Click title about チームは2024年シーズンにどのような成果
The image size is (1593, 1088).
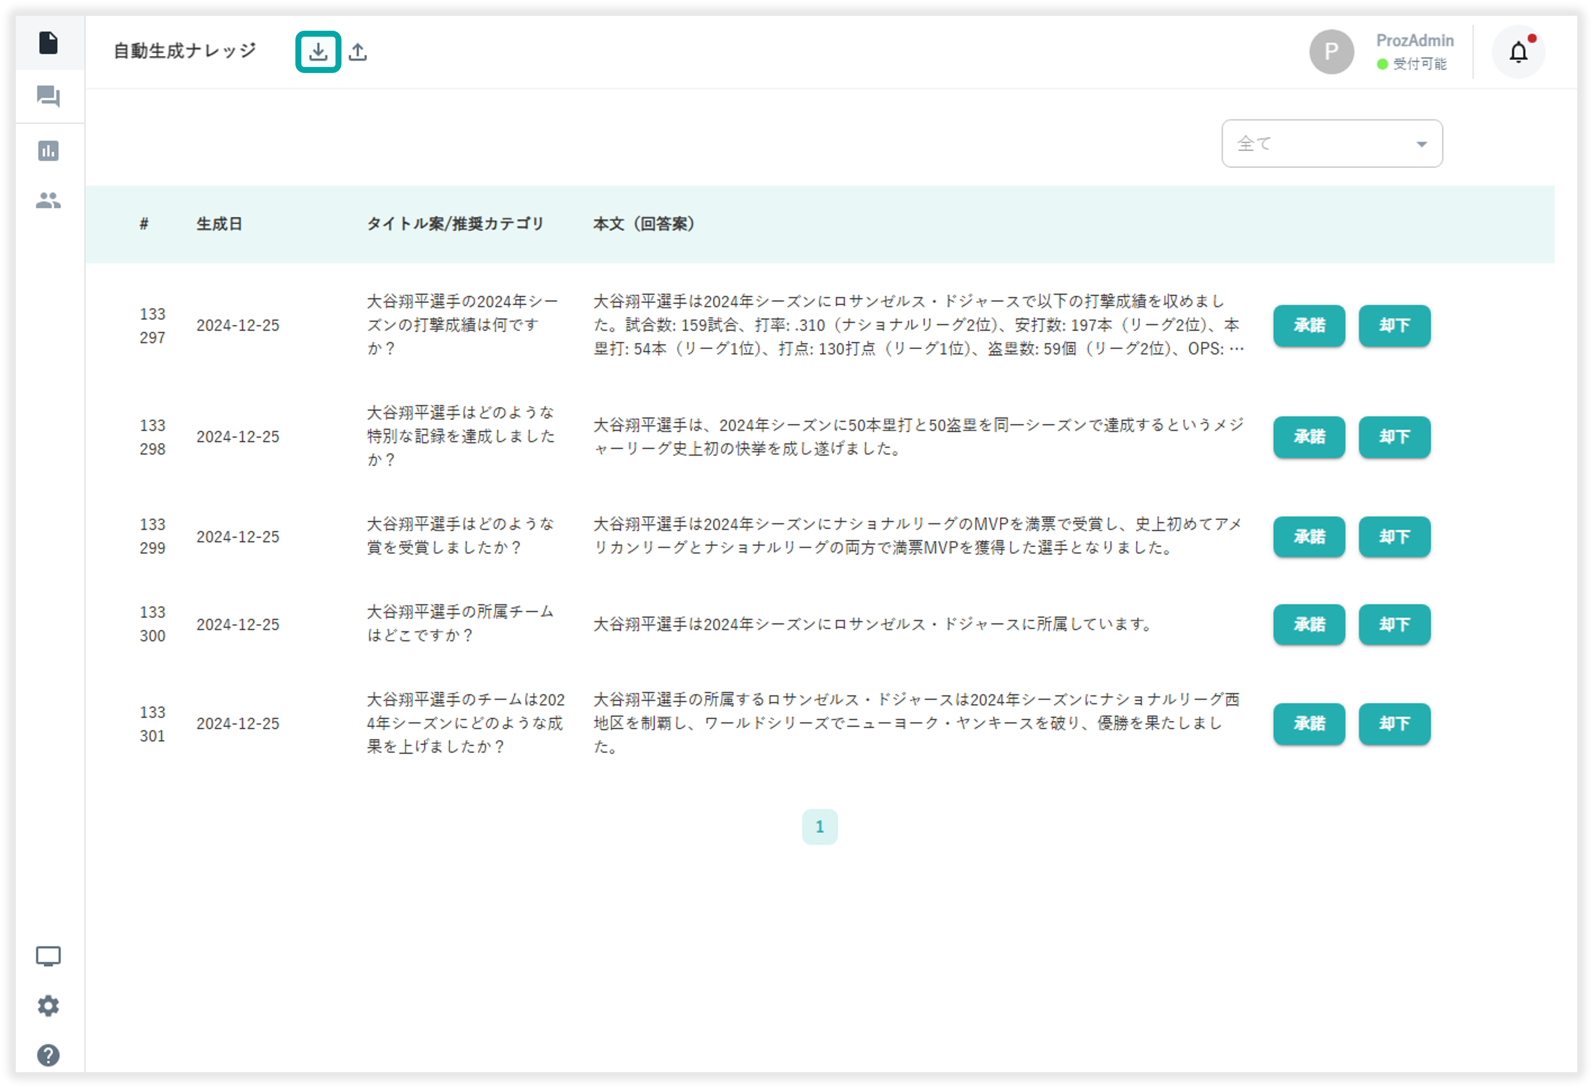(466, 723)
